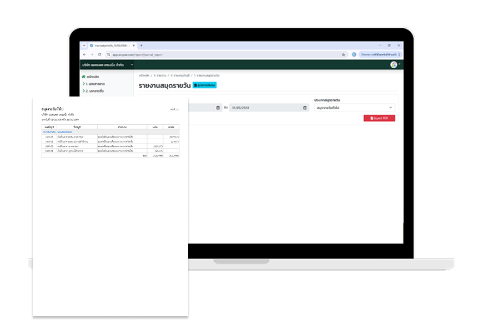Click the blue circular icon beside the bookmark star
The height and width of the screenshot is (330, 483).
tap(354, 54)
